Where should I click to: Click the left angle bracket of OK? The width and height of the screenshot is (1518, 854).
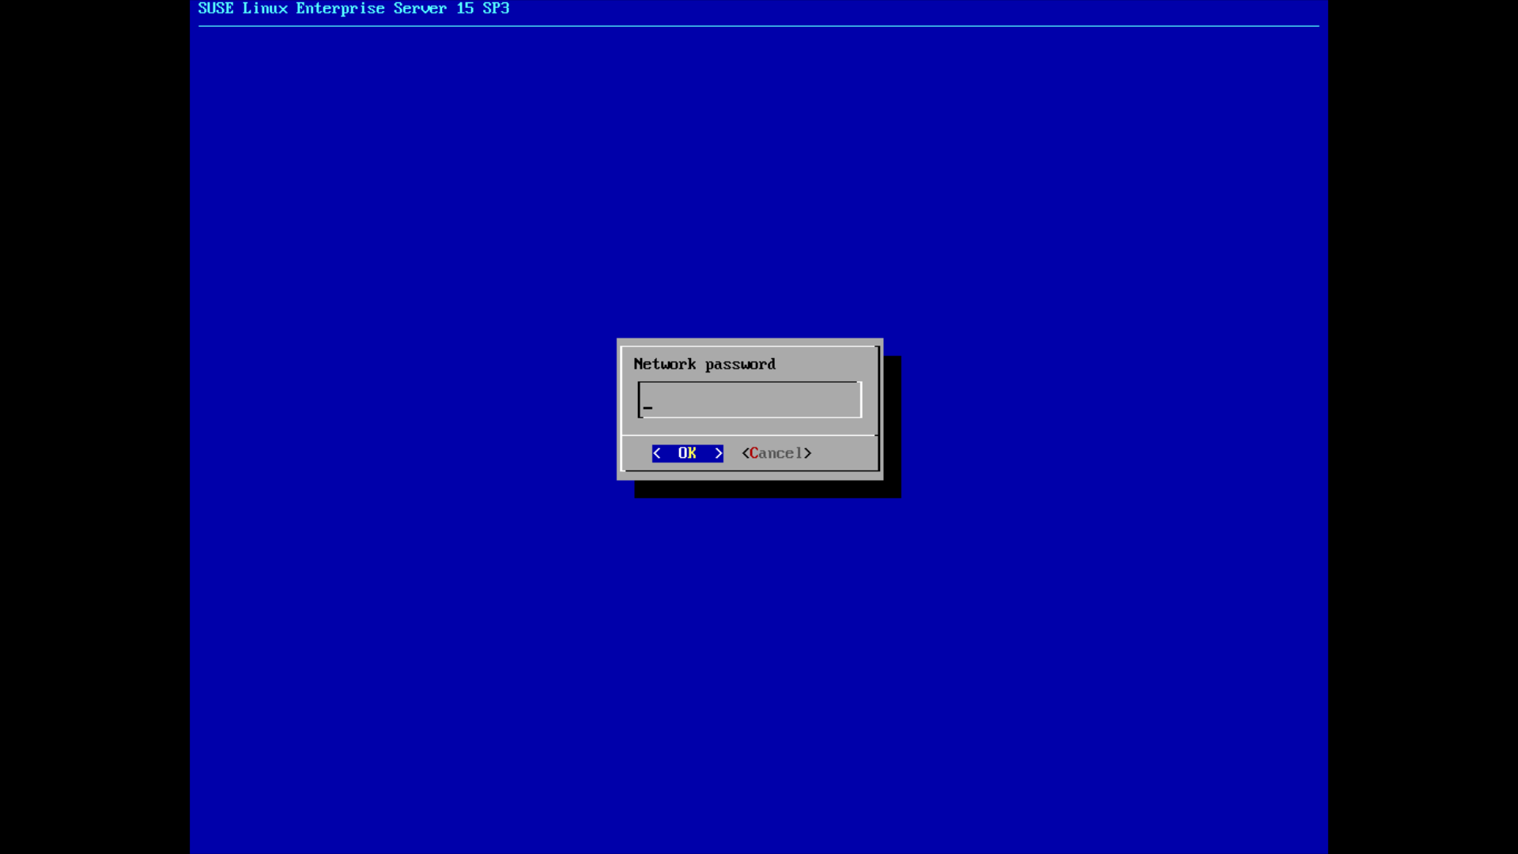657,453
